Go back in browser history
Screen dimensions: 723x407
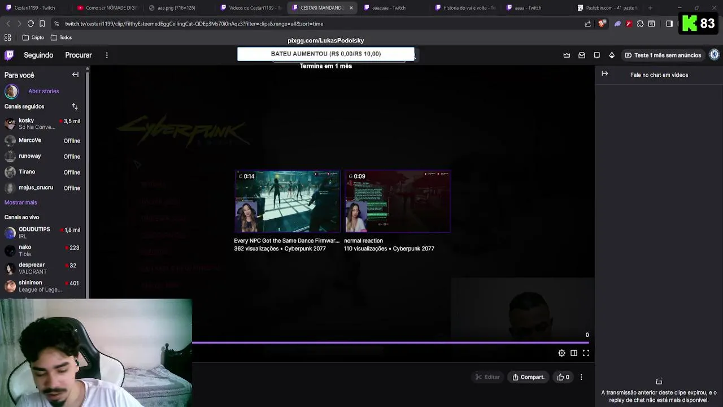tap(8, 24)
